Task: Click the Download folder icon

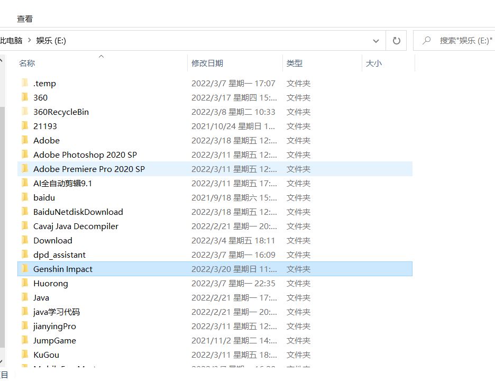Action: [x=25, y=240]
